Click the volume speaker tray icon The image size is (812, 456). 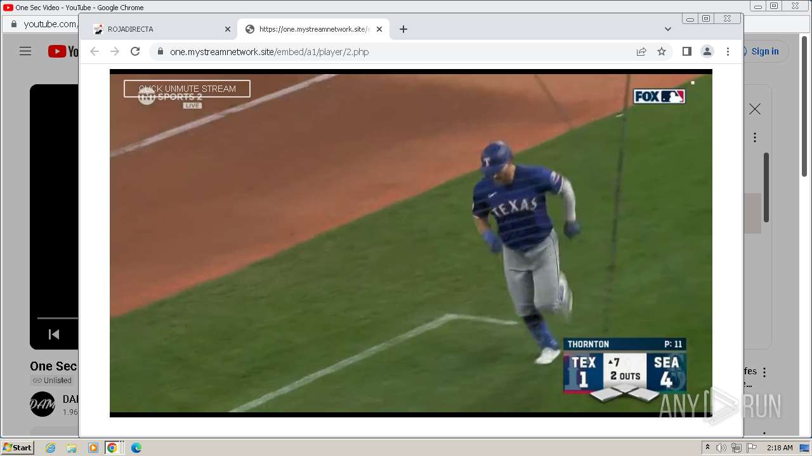721,448
